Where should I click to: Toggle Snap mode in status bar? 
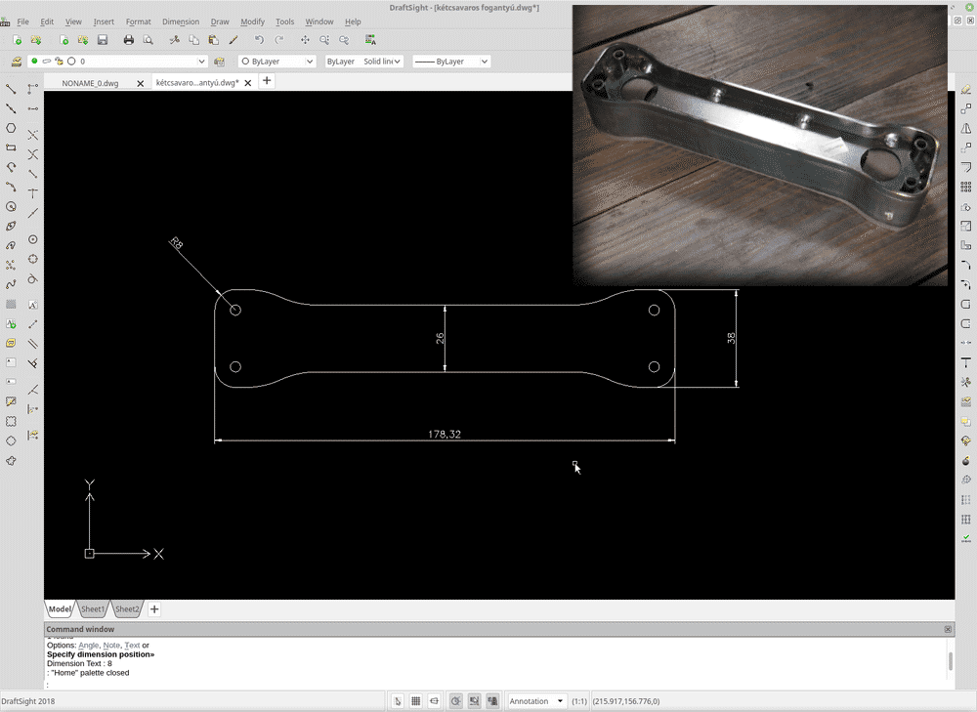click(398, 701)
